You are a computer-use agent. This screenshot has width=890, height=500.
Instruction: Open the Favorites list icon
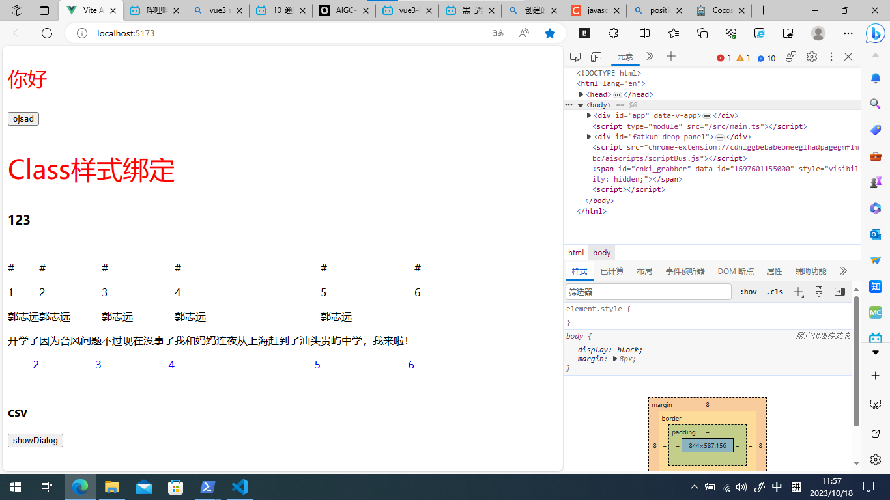tap(674, 33)
